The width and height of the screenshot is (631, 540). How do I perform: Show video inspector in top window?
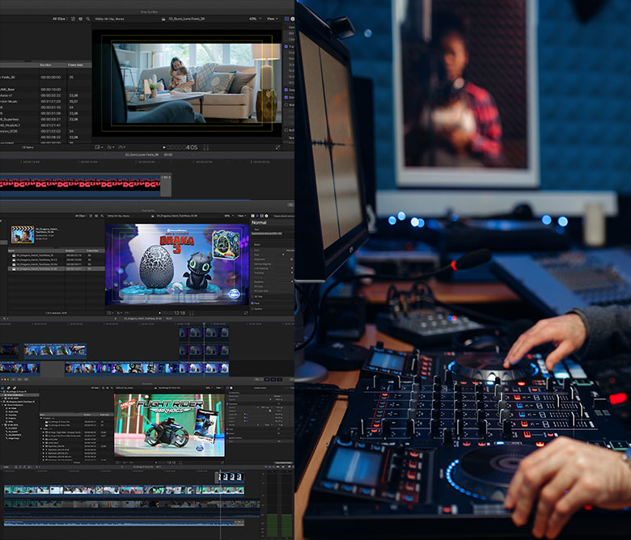[x=286, y=19]
